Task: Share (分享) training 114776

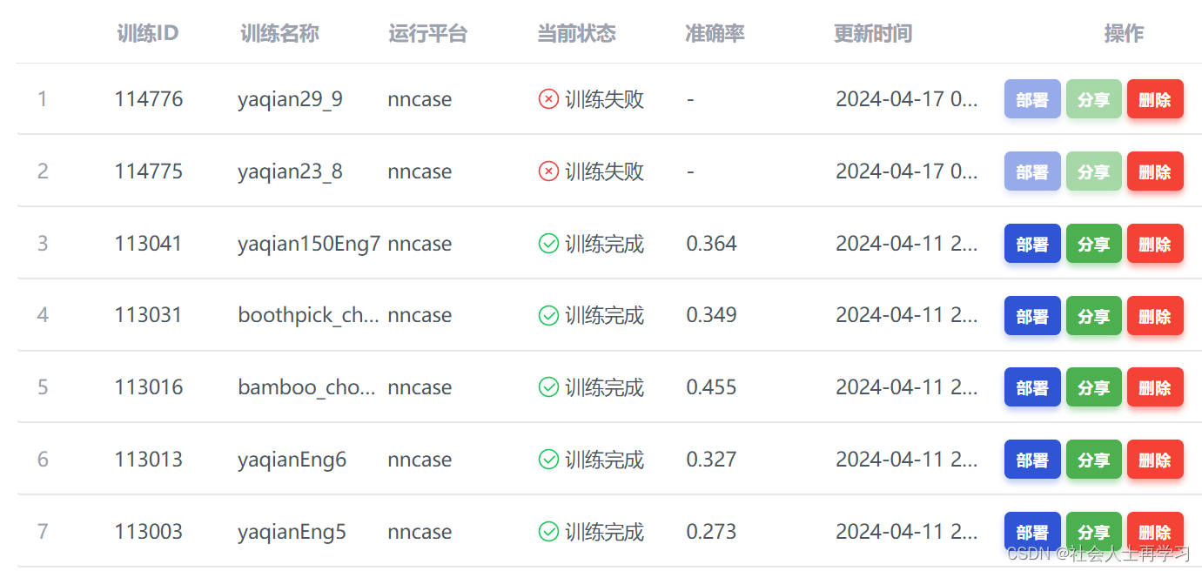Action: tap(1094, 99)
